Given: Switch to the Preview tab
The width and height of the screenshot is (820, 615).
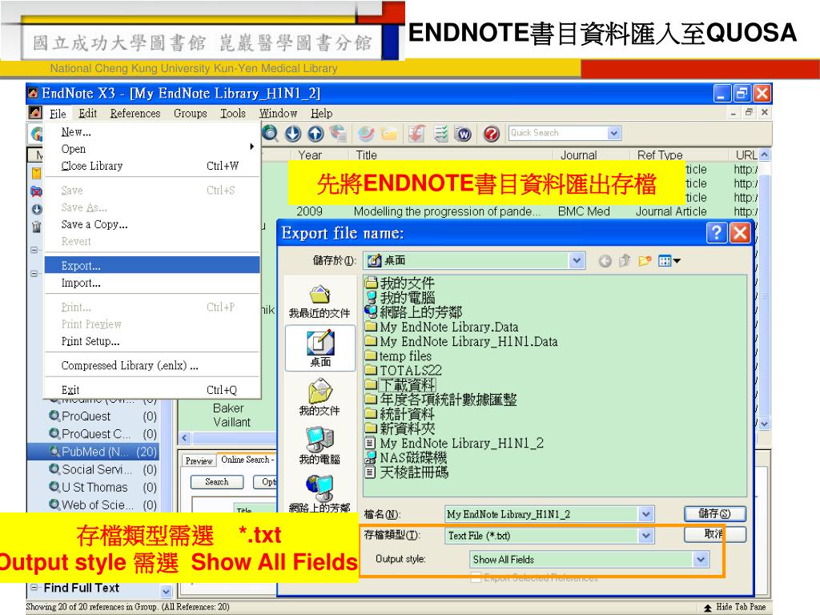Looking at the screenshot, I should [x=199, y=460].
